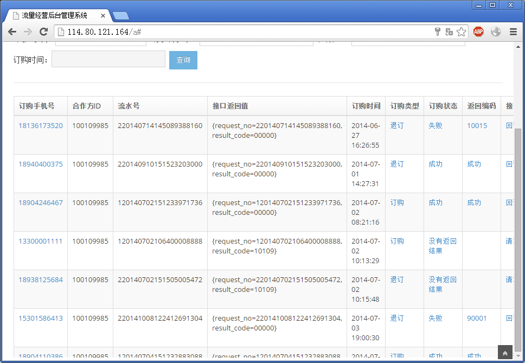
Task: Reload the page with the refresh icon
Action: (x=43, y=32)
